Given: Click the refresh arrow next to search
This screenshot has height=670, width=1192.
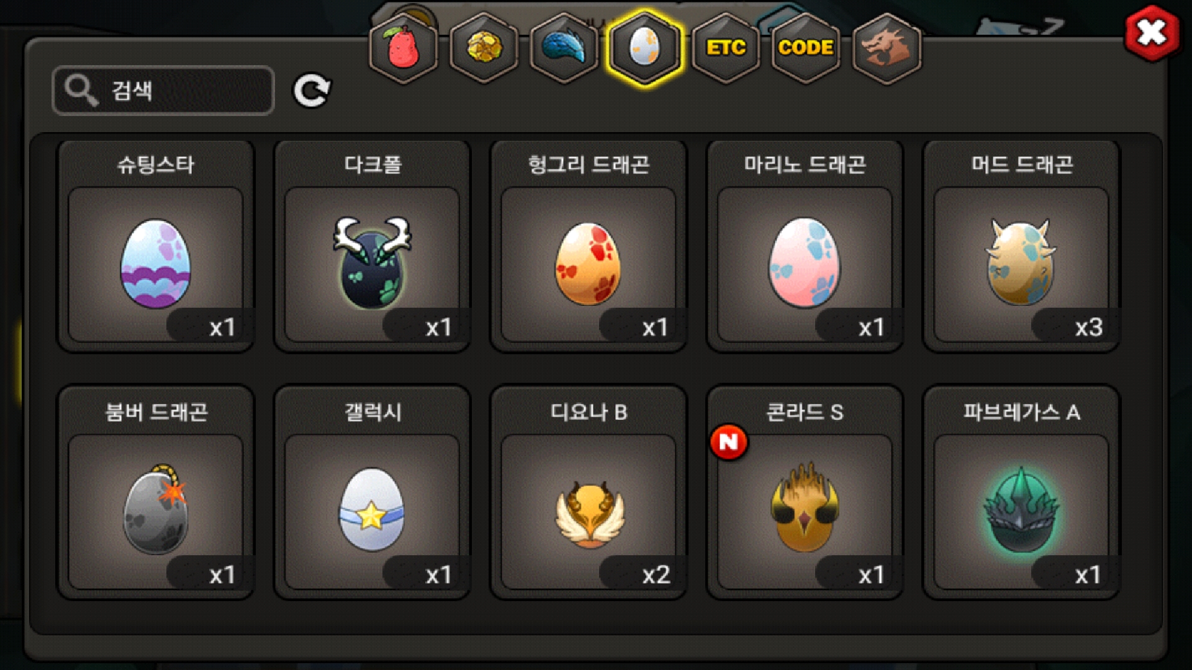Looking at the screenshot, I should [312, 91].
